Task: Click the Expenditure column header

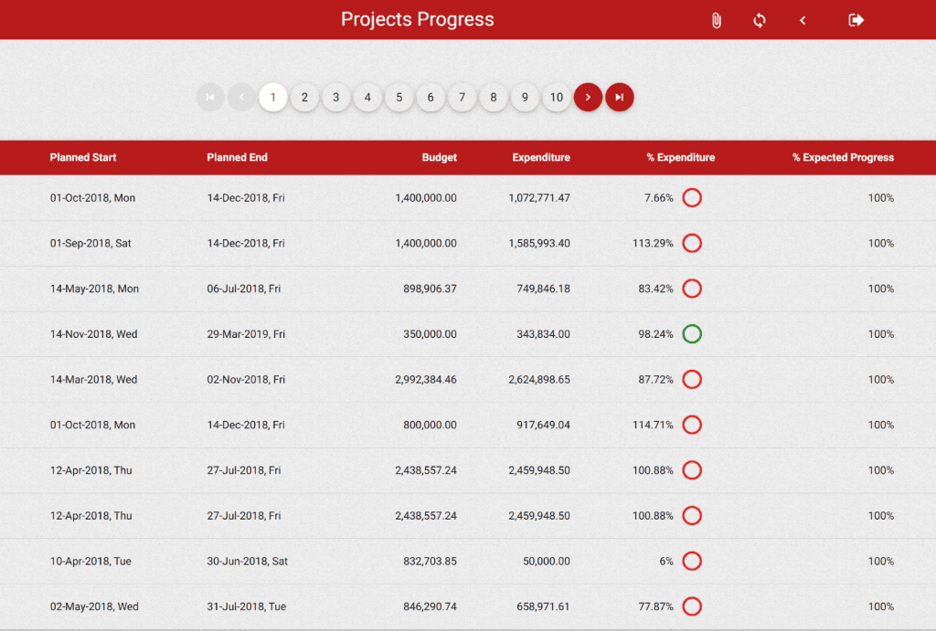Action: [x=541, y=157]
